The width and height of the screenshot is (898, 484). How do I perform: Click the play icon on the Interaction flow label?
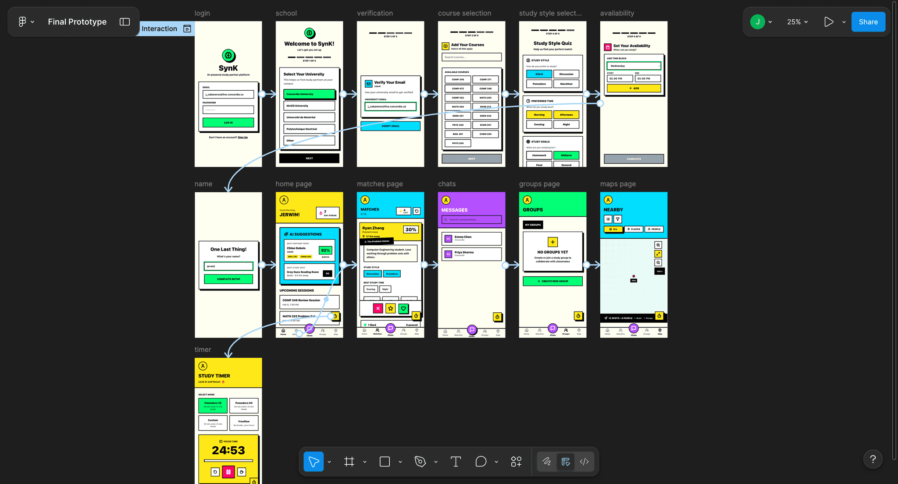pyautogui.click(x=187, y=28)
